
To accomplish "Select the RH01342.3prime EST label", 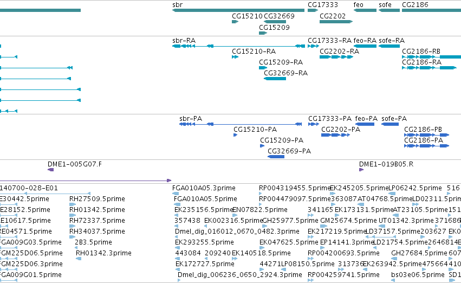I will click(103, 254).
